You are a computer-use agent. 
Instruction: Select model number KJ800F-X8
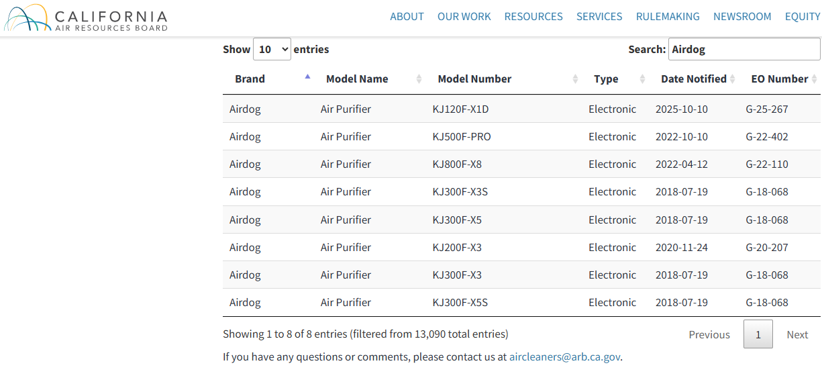click(457, 164)
